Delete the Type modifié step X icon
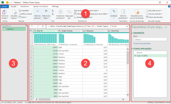This screenshot has width=171, height=104. (x=135, y=56)
